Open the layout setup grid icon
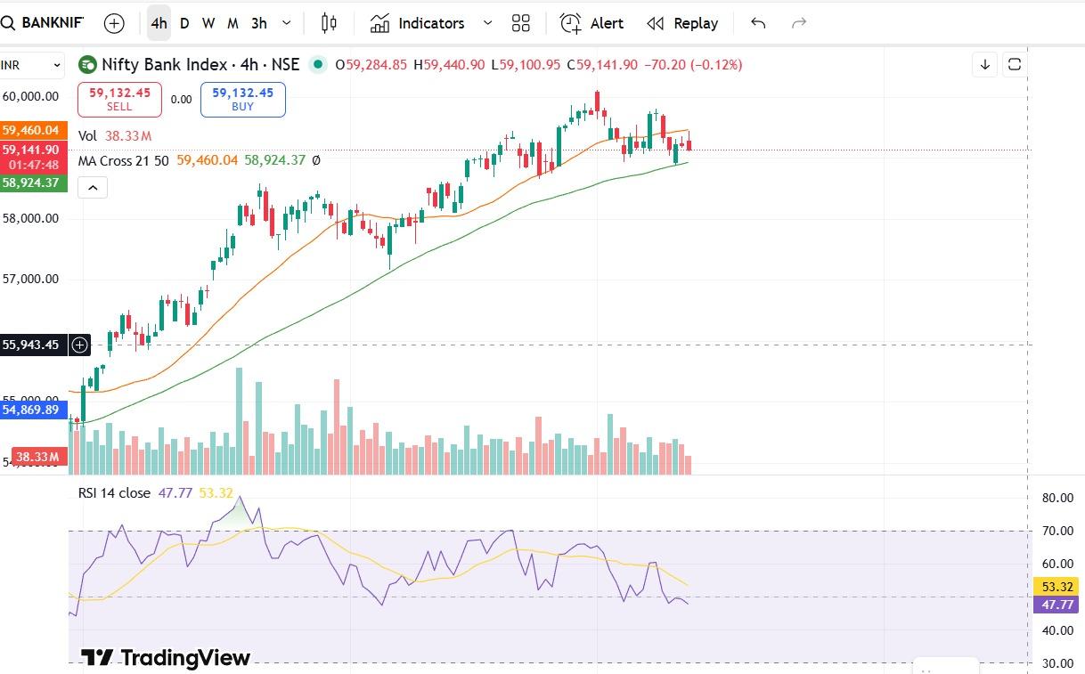This screenshot has width=1085, height=674. click(521, 23)
